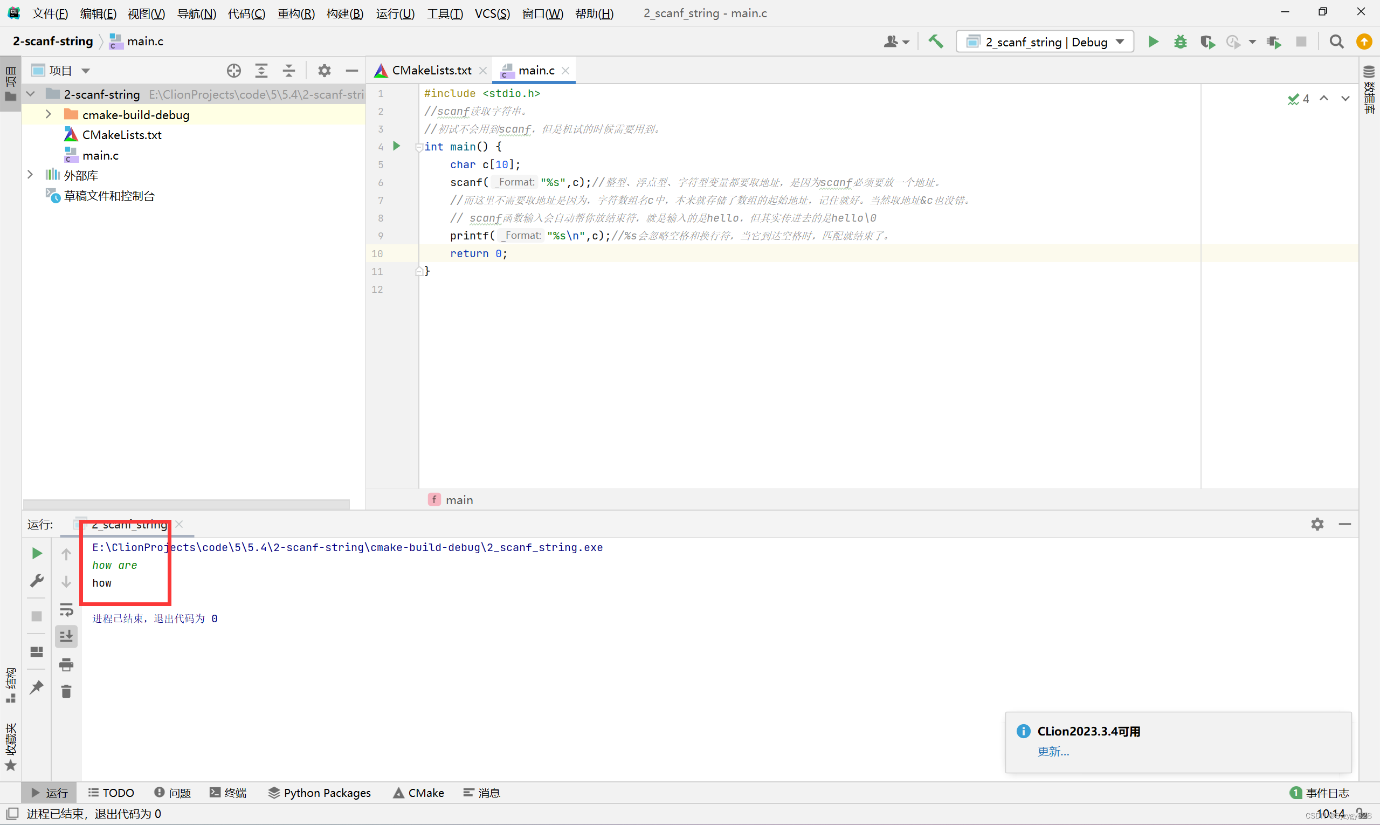Go to previous highlighted problem arrow
Screen dimensions: 1380x825
pyautogui.click(x=1324, y=98)
